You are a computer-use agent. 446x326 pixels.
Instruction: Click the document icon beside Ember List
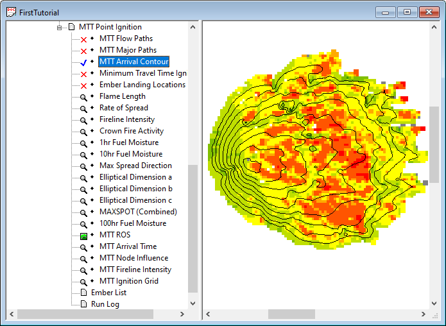[83, 293]
